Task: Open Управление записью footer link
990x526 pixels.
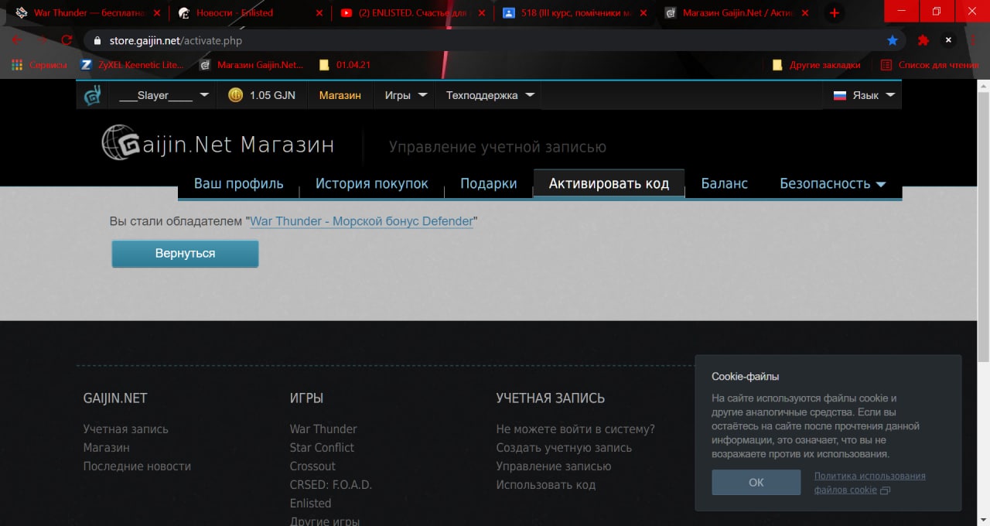Action: click(x=554, y=466)
